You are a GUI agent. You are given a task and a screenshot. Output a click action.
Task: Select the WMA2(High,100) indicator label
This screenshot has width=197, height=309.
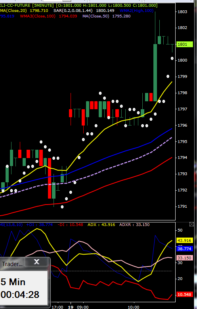[136, 10]
